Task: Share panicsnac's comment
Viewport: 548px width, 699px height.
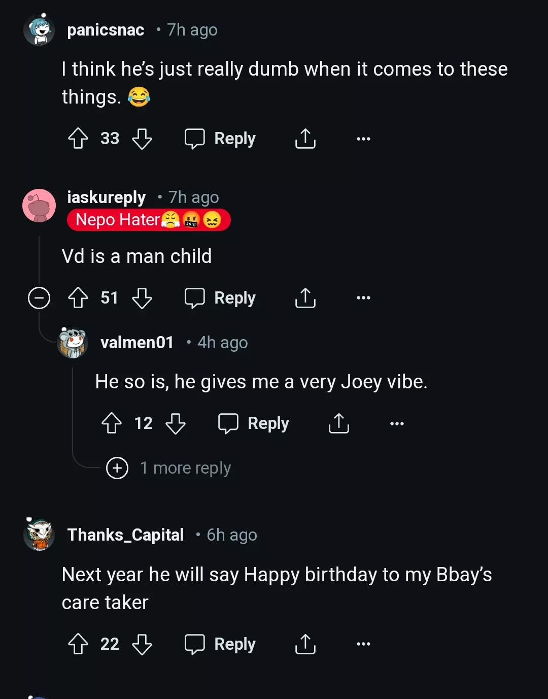Action: pyautogui.click(x=305, y=139)
